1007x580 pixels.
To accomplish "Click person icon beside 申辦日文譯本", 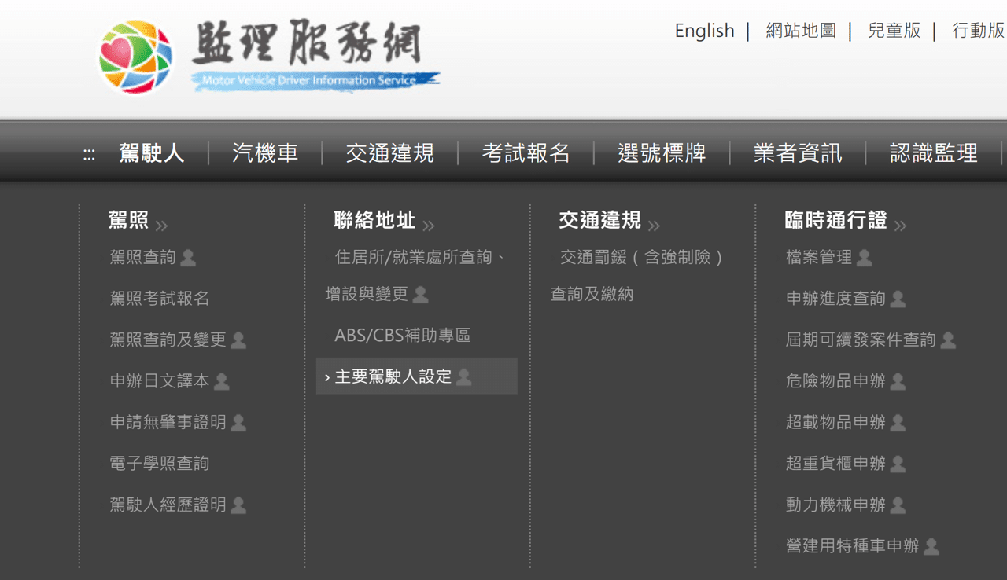I will click(222, 381).
